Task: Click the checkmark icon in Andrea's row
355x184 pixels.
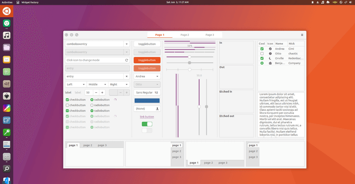Action: (270, 49)
